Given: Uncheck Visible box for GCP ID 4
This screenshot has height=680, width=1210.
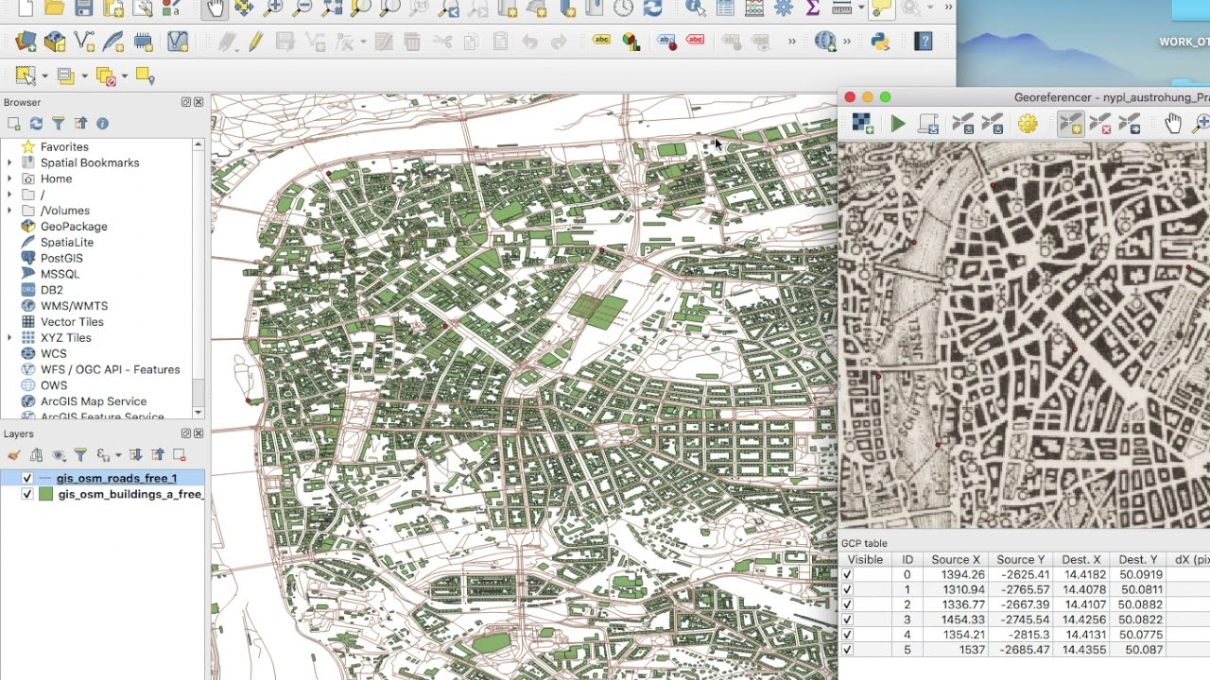Looking at the screenshot, I should [848, 636].
